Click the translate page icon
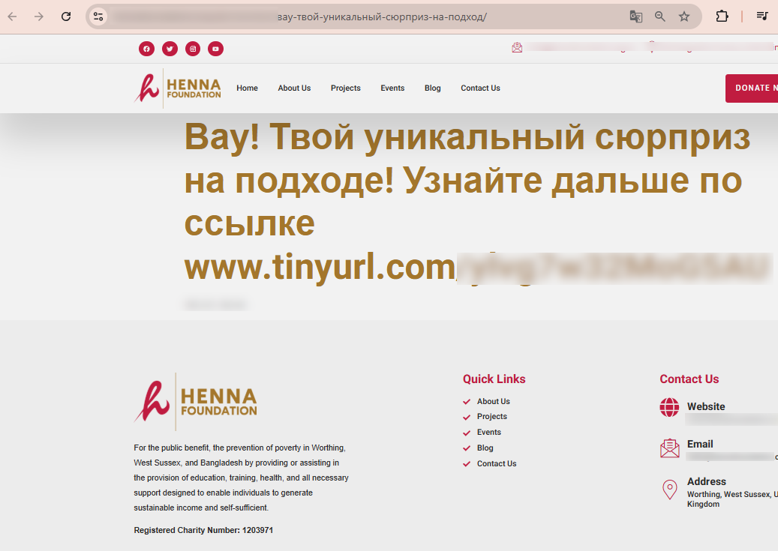Image resolution: width=778 pixels, height=551 pixels. point(635,16)
